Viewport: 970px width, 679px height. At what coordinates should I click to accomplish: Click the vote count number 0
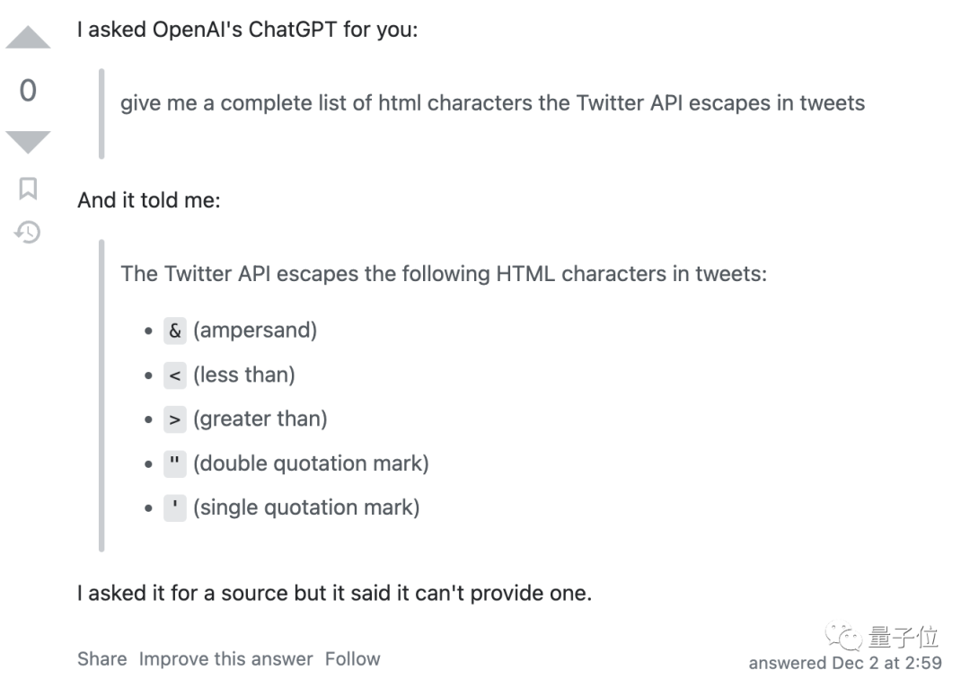coord(28,91)
